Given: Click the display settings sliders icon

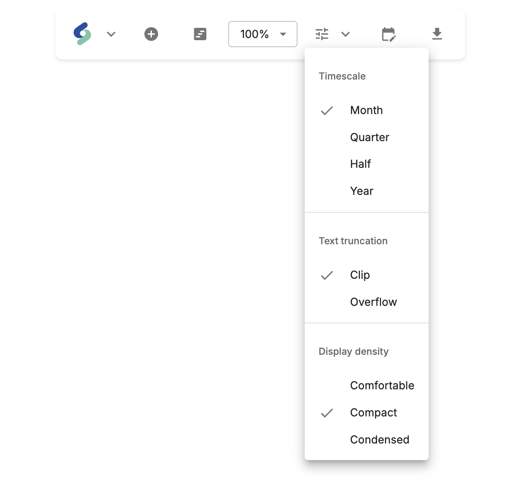Looking at the screenshot, I should pos(322,34).
